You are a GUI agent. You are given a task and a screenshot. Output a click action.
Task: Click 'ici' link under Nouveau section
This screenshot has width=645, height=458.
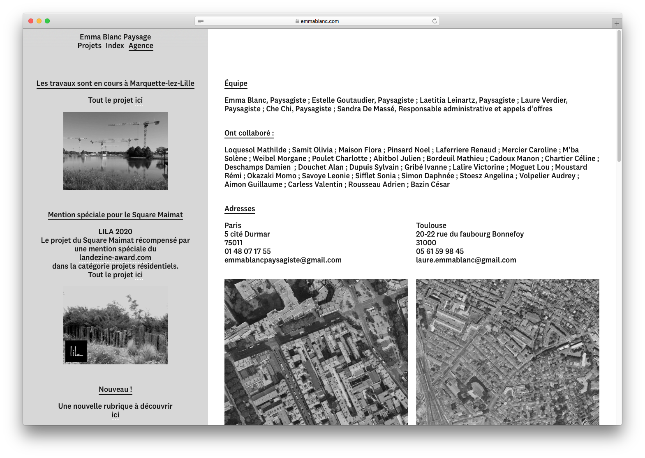[x=115, y=415]
